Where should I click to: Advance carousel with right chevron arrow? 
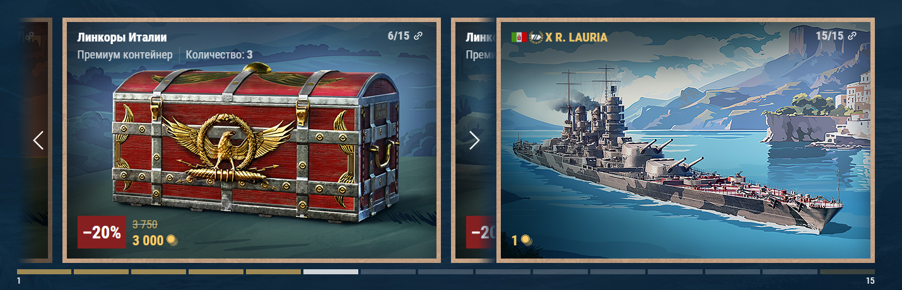click(474, 140)
